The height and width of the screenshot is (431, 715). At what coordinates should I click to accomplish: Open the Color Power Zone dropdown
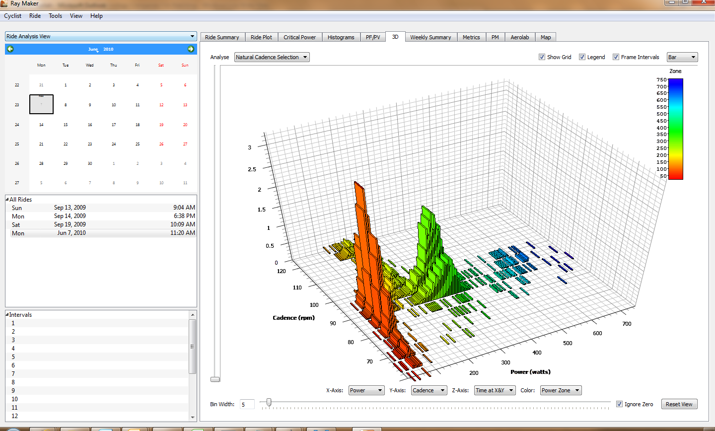point(561,390)
